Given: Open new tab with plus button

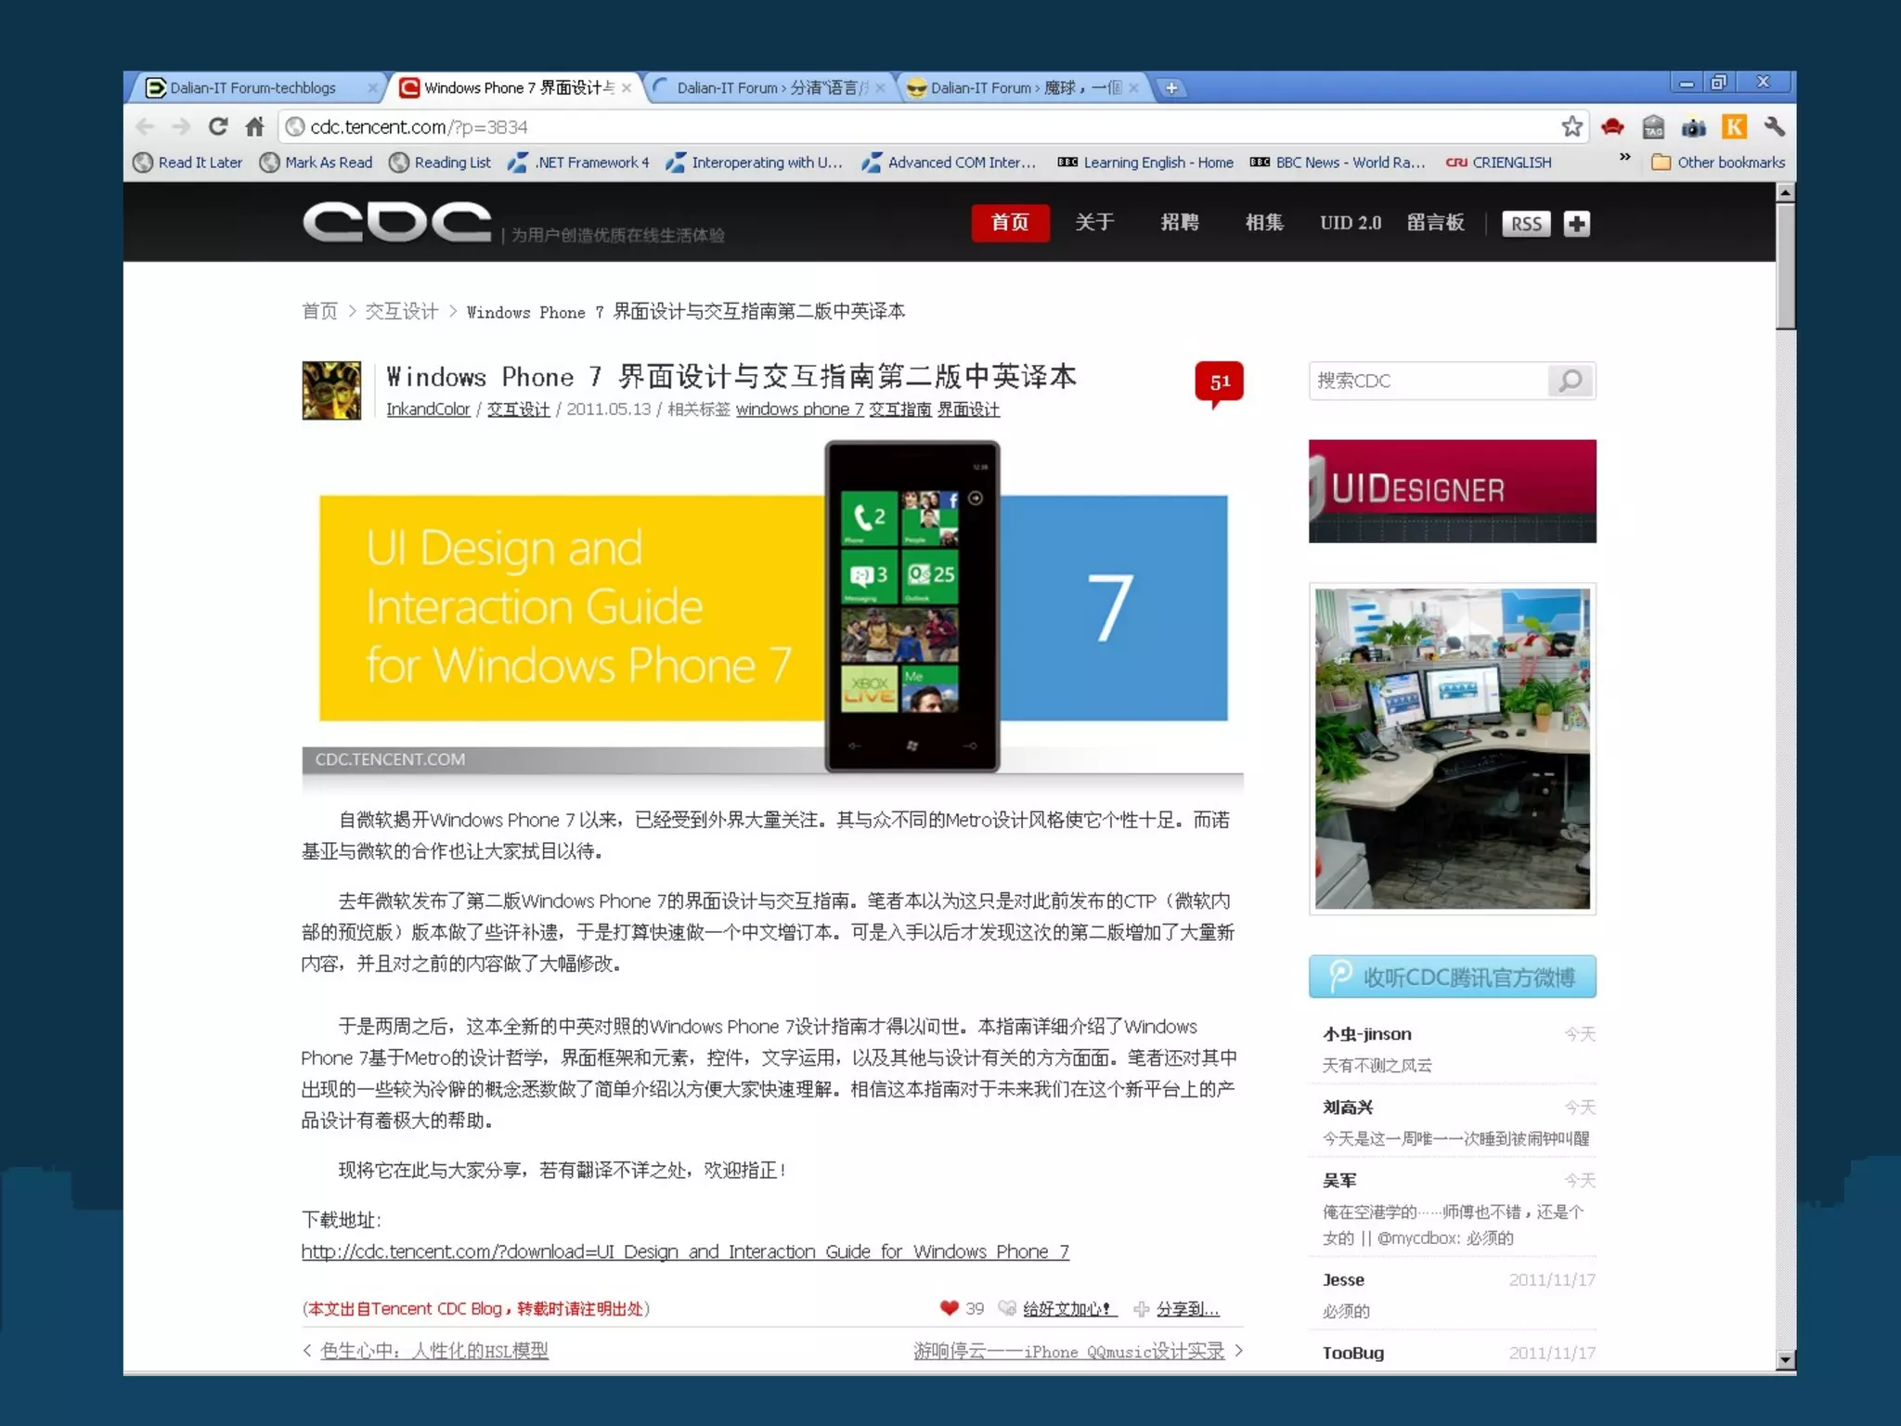Looking at the screenshot, I should (1171, 88).
